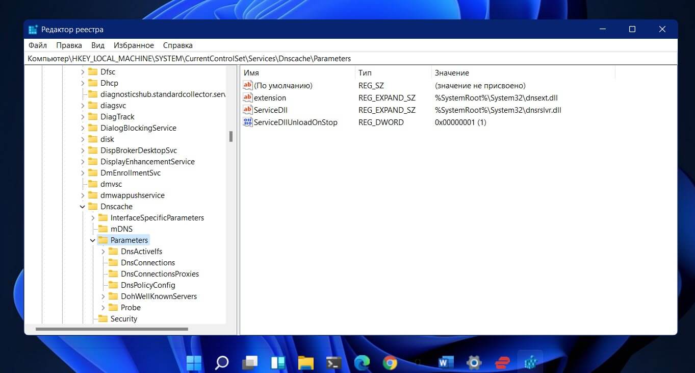
Task: Open the Правка menu
Action: [x=69, y=45]
